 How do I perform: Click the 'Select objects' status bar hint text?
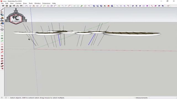click(37, 98)
